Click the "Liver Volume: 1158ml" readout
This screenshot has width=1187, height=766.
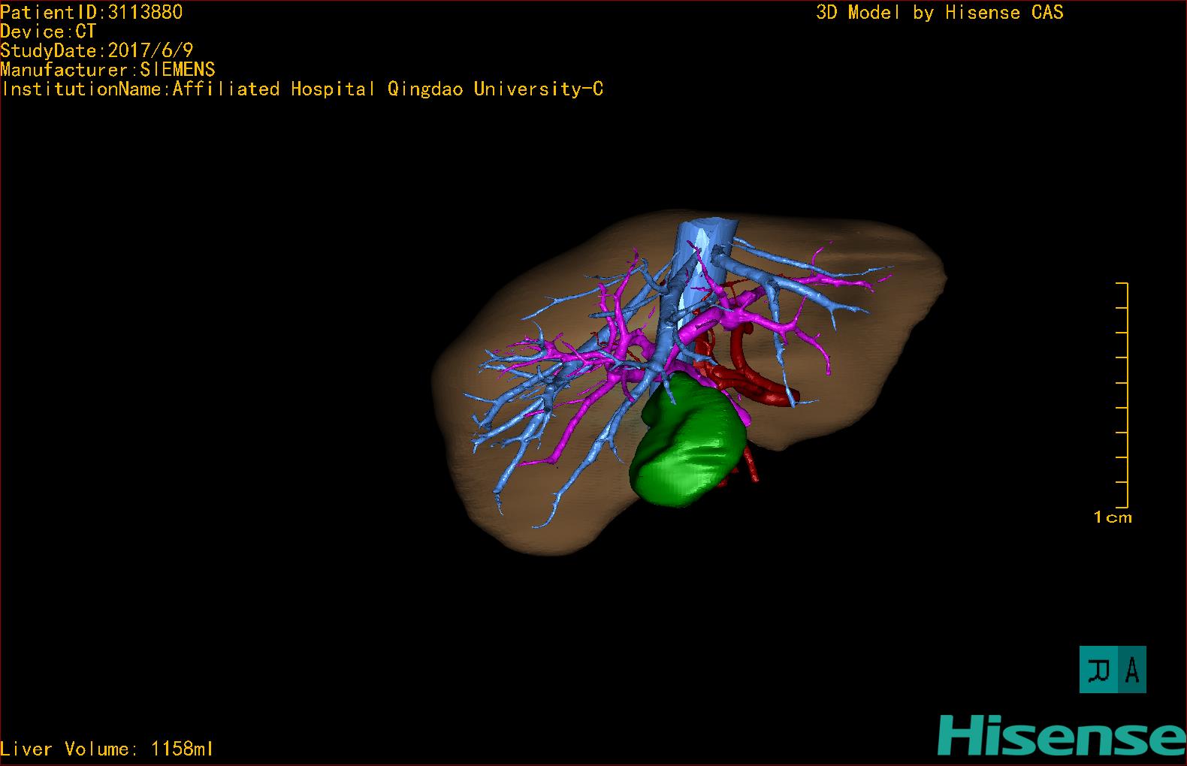coord(107,749)
